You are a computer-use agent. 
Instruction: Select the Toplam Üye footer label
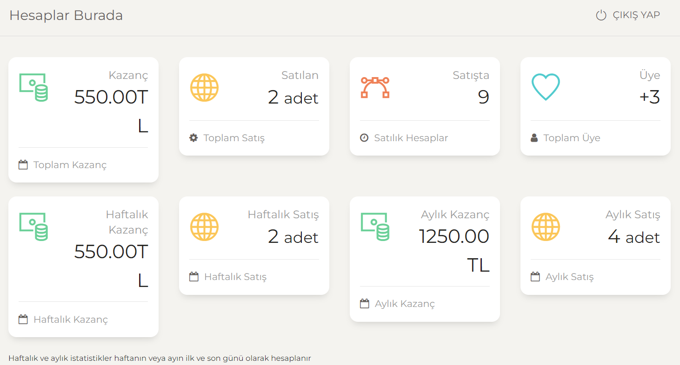click(x=572, y=138)
